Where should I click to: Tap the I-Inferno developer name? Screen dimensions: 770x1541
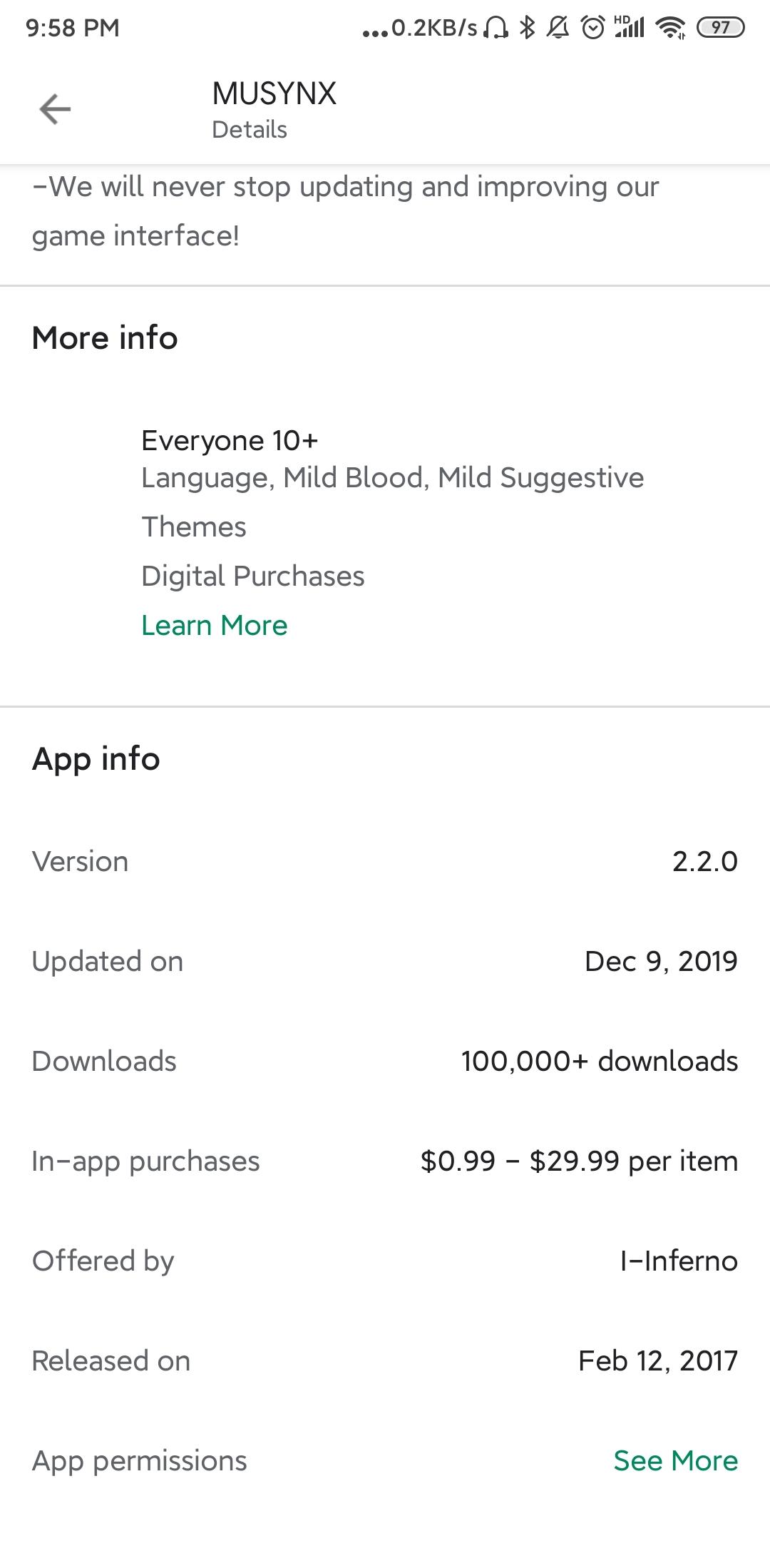(679, 1261)
